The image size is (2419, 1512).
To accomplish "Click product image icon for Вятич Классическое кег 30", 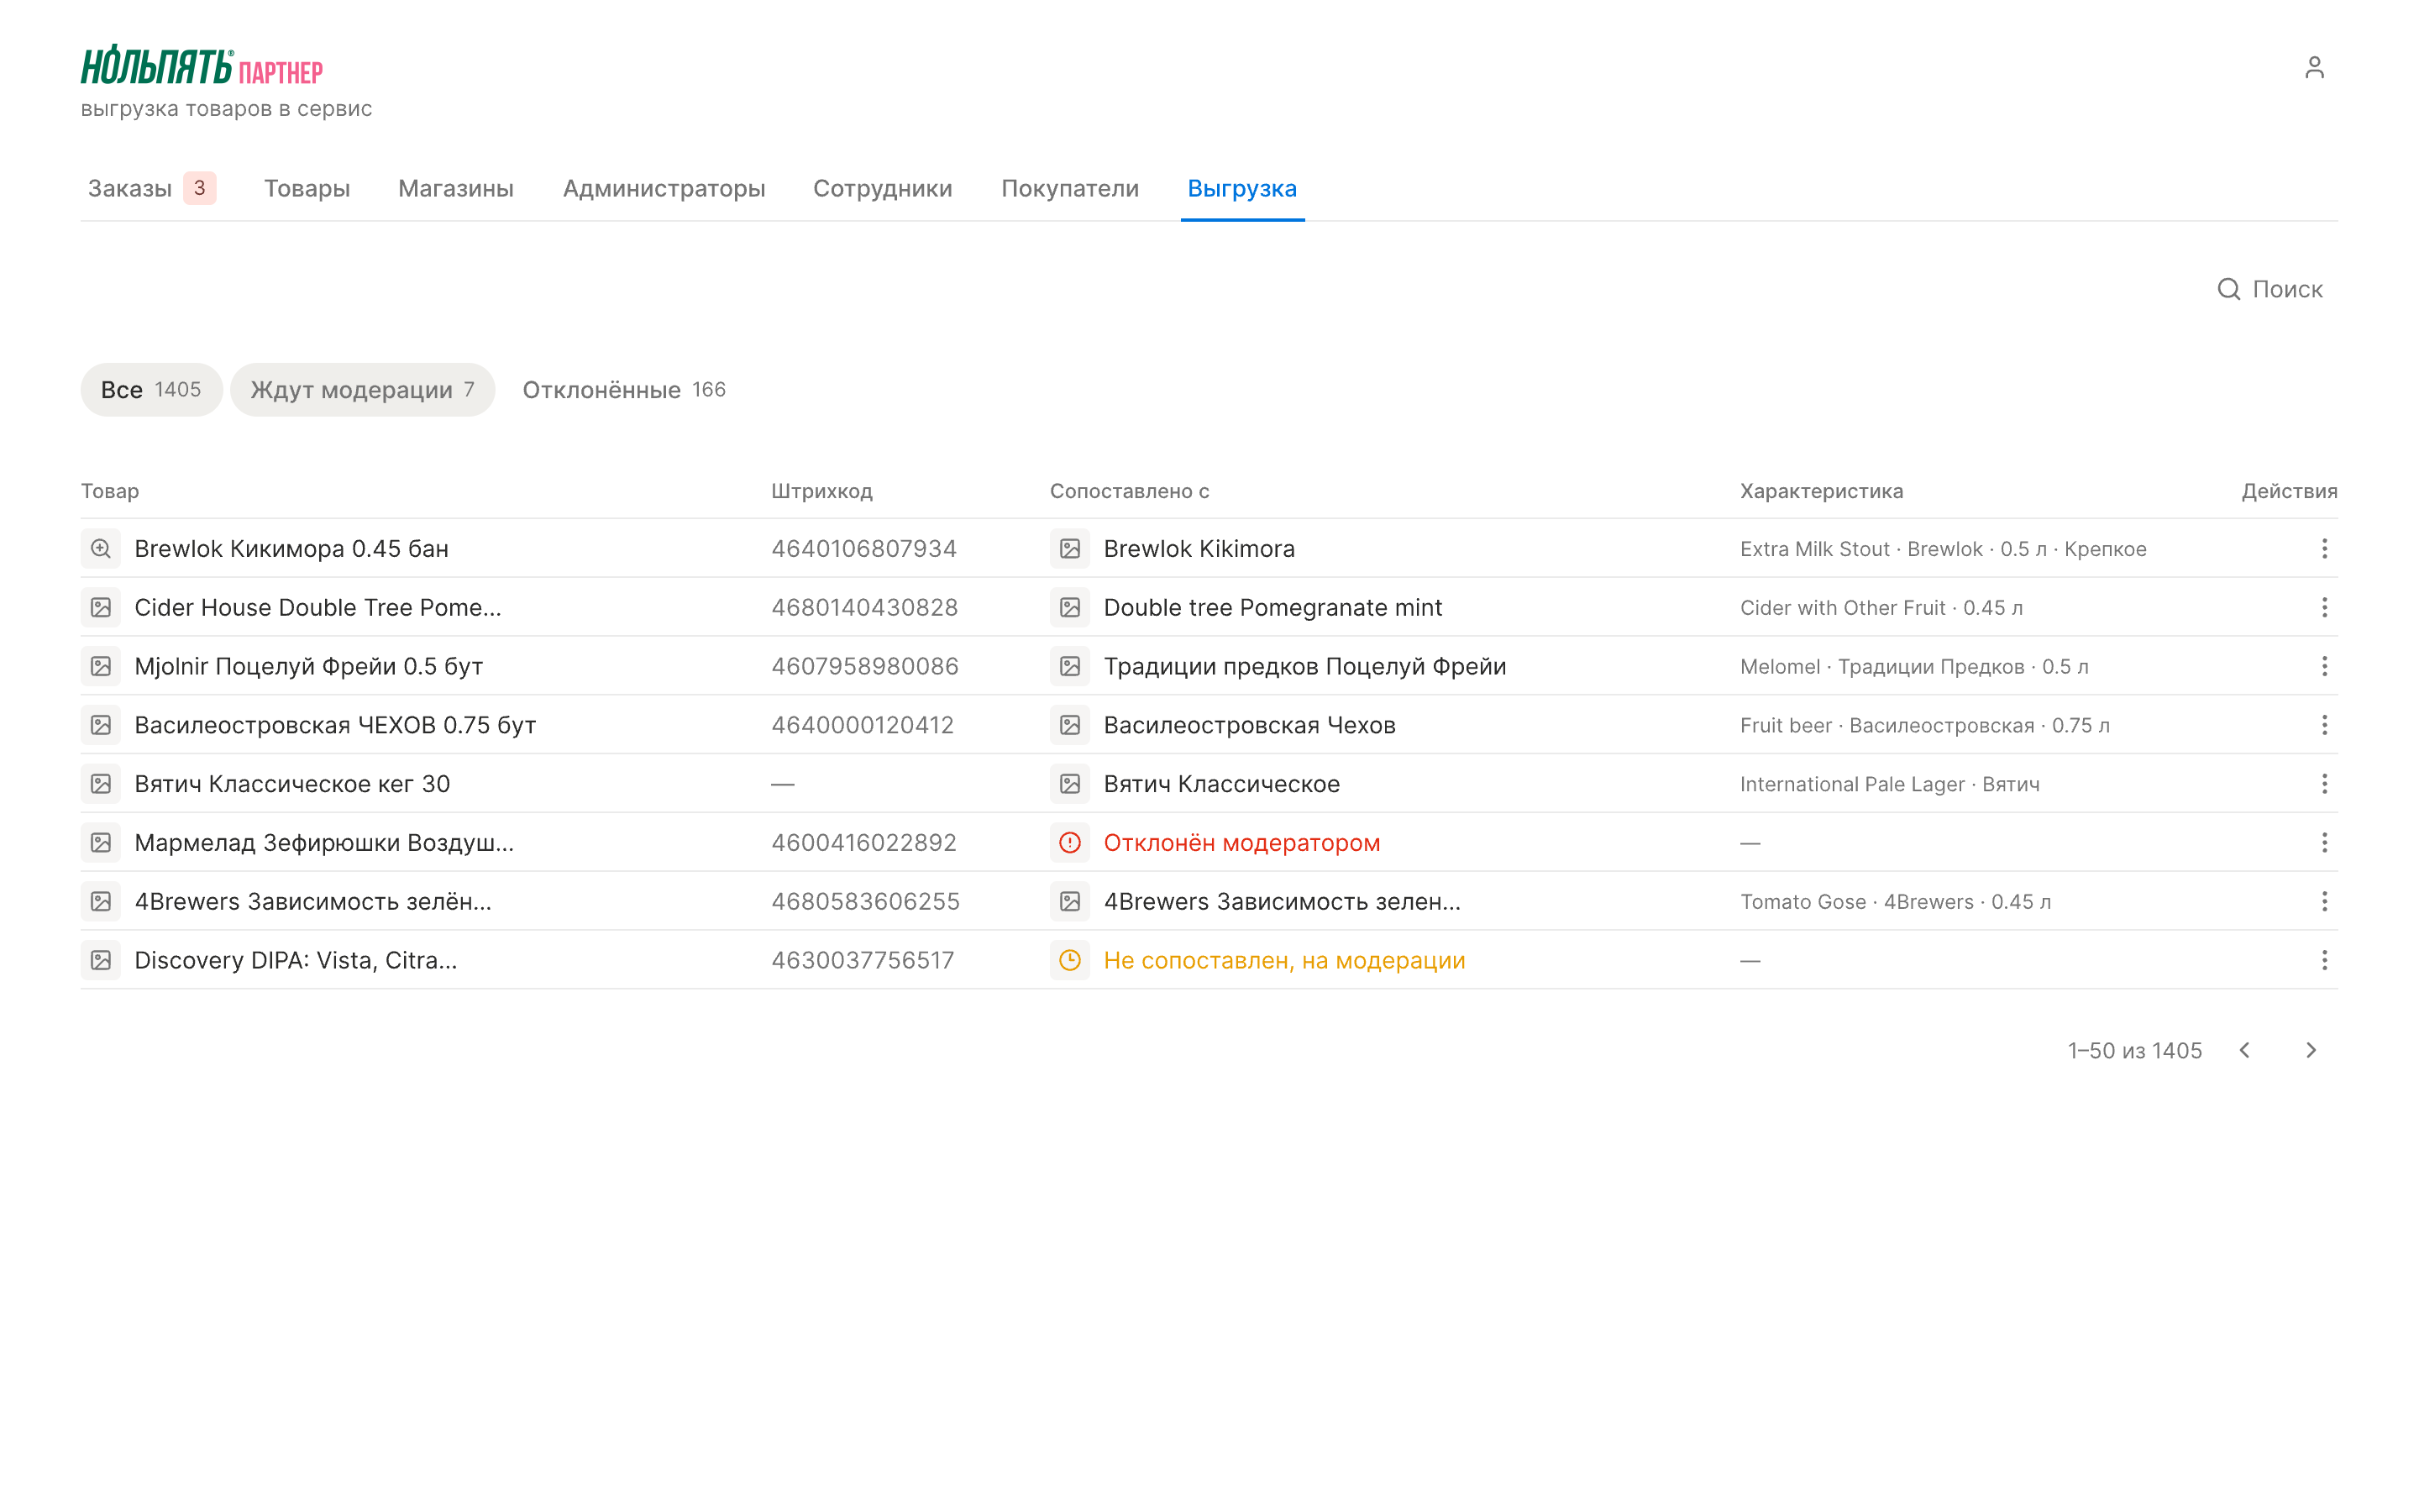I will [101, 784].
